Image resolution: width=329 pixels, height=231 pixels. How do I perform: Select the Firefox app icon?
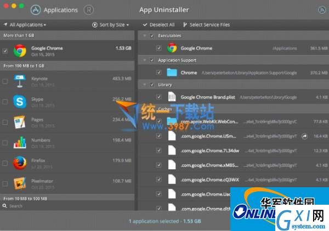coord(20,163)
